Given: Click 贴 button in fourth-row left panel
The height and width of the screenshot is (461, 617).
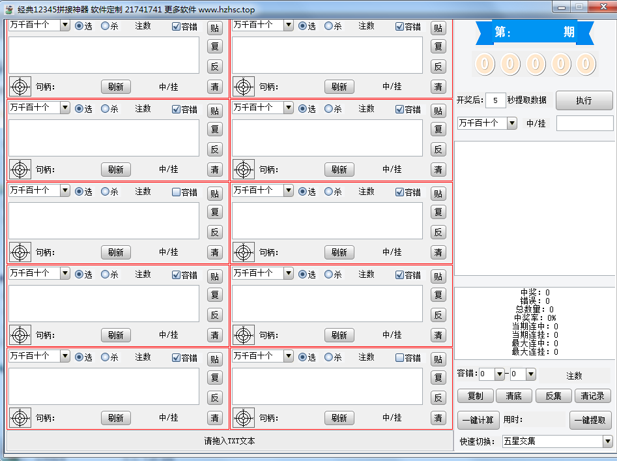Looking at the screenshot, I should [215, 276].
